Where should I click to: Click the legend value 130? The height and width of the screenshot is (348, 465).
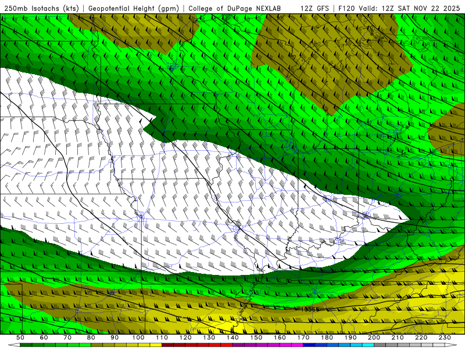coord(209,338)
